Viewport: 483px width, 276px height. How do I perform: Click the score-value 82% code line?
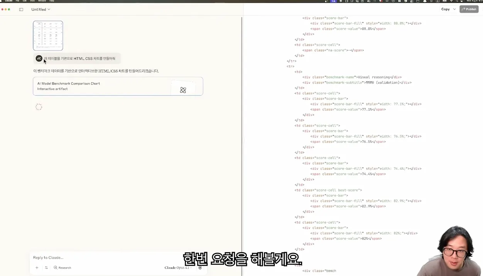[346, 239]
